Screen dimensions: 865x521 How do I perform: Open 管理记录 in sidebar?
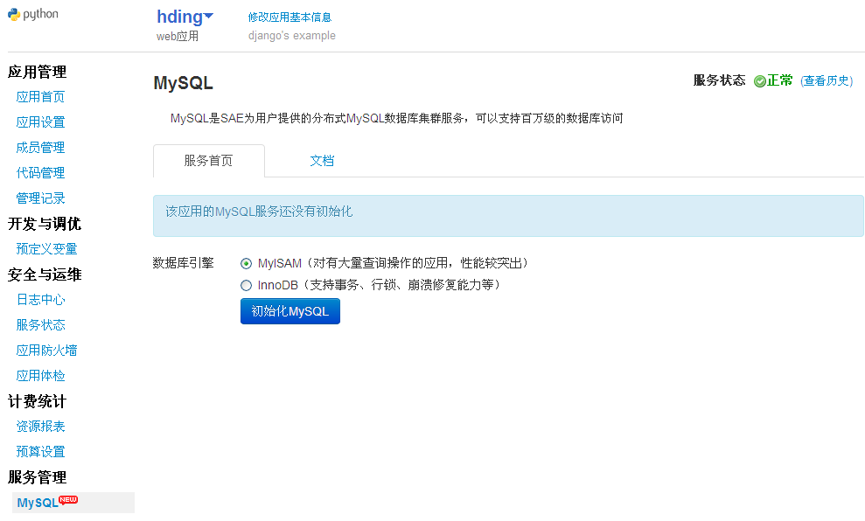[x=40, y=198]
